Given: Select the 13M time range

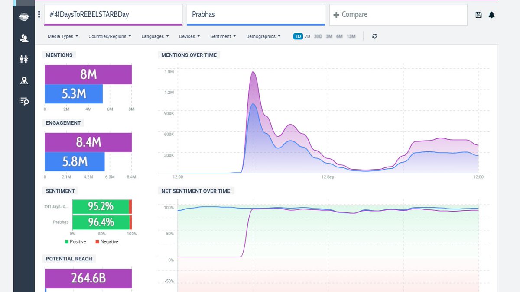Looking at the screenshot, I should coord(351,36).
